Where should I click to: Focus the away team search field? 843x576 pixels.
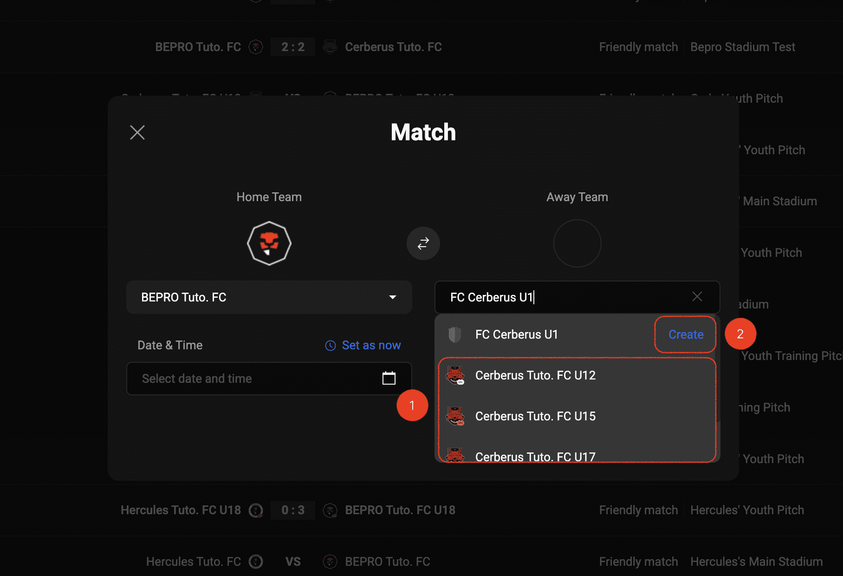coord(577,297)
